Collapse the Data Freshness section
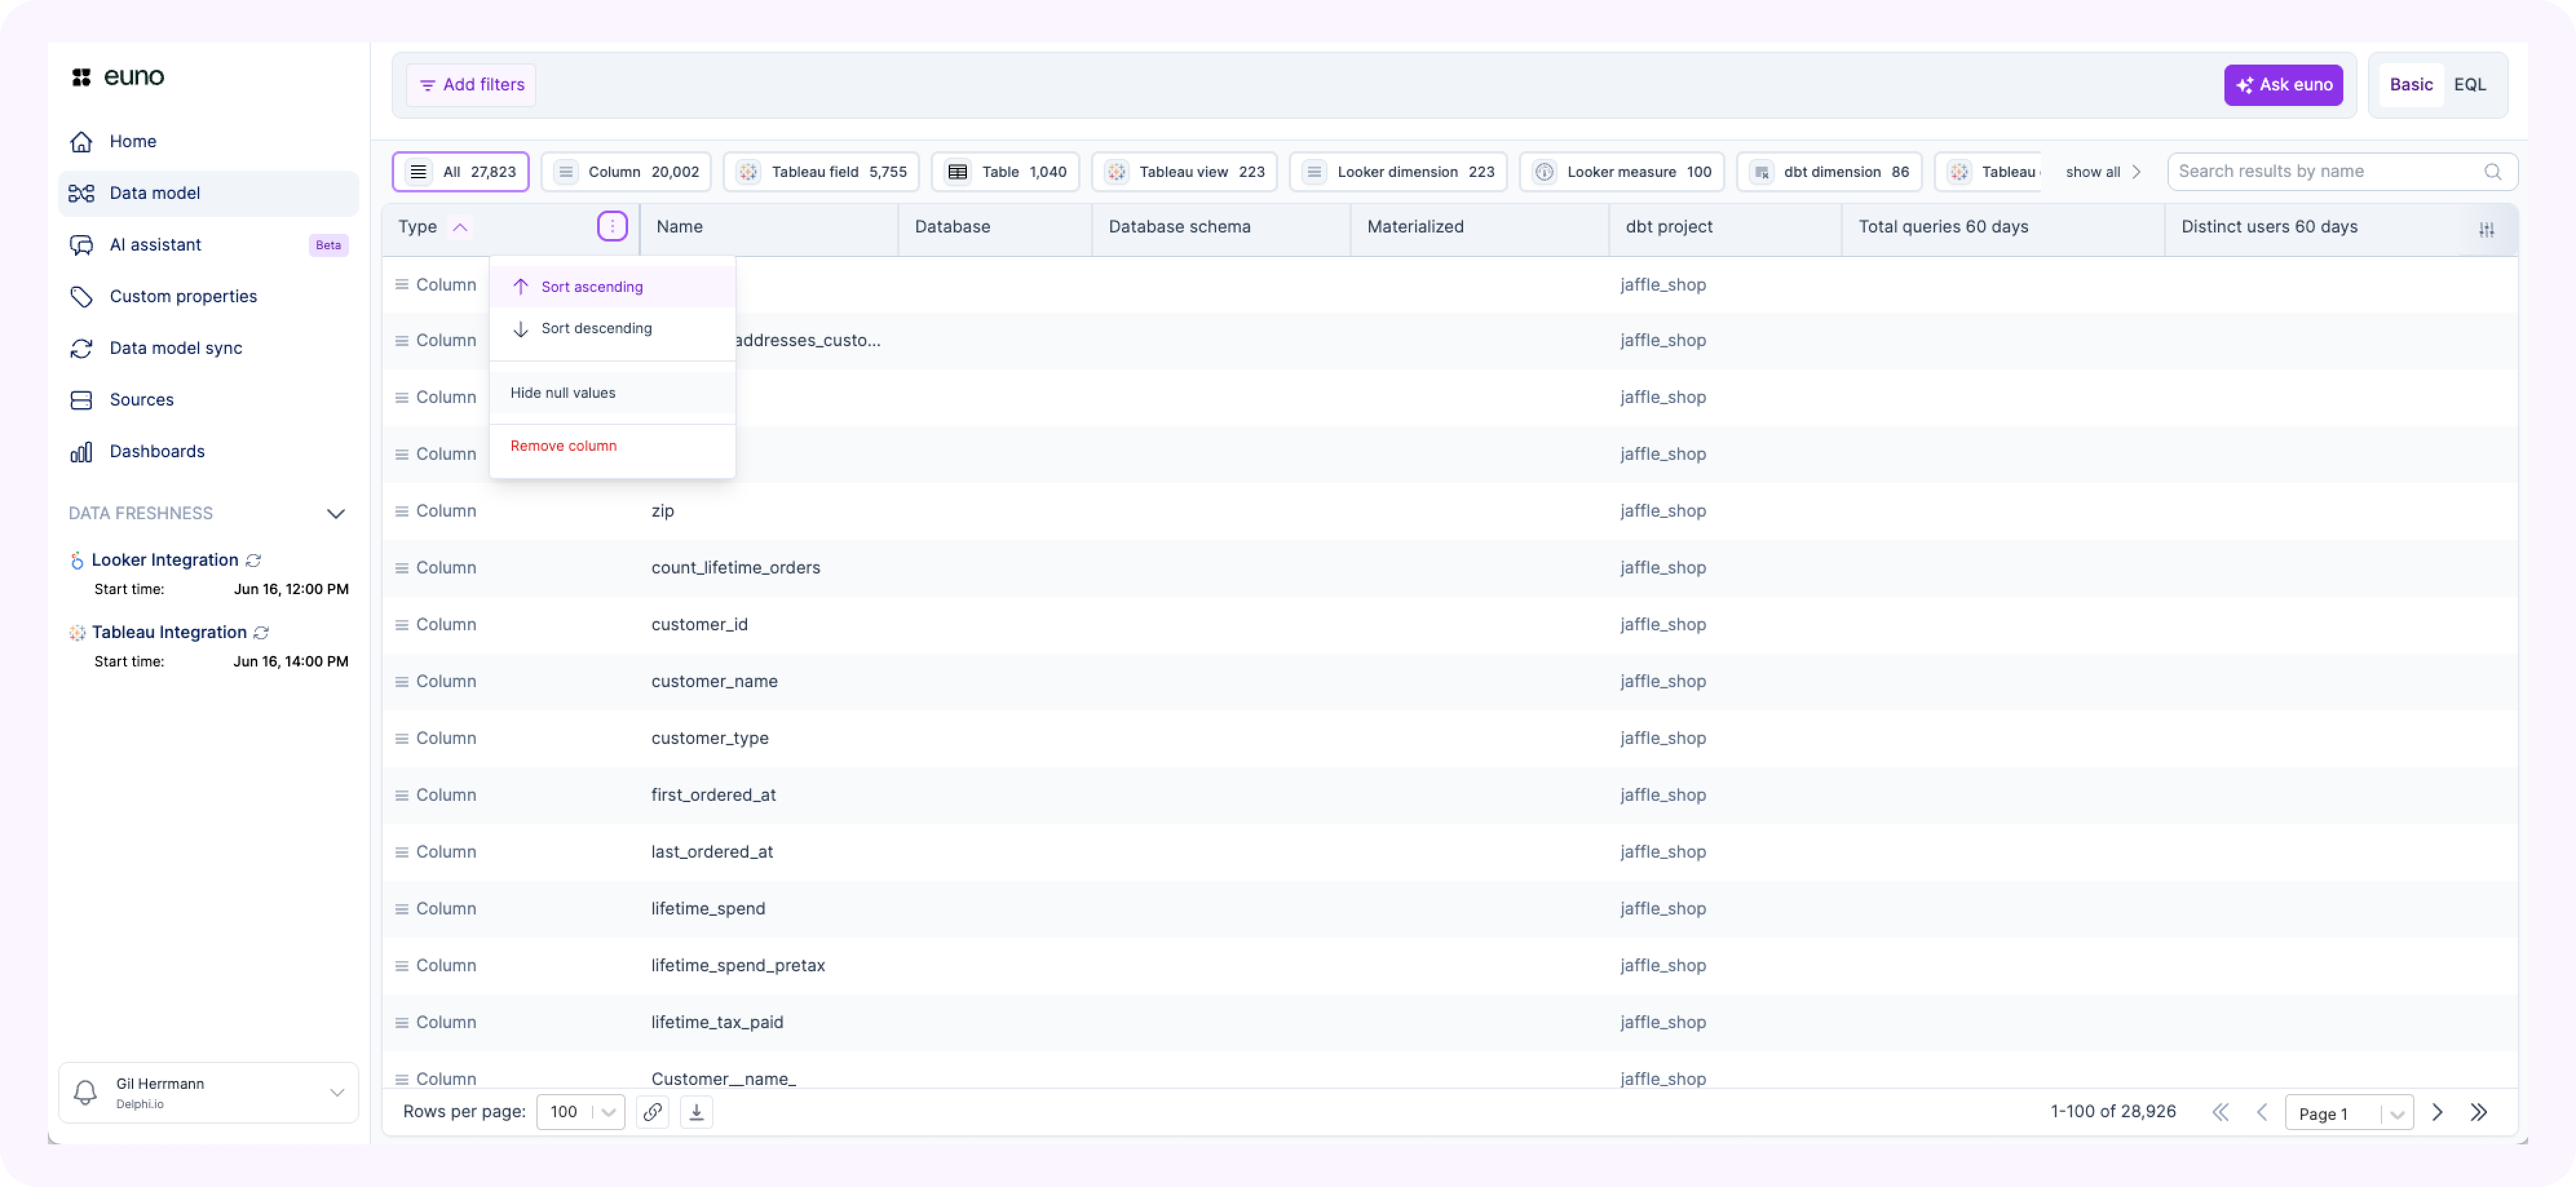 pyautogui.click(x=336, y=513)
